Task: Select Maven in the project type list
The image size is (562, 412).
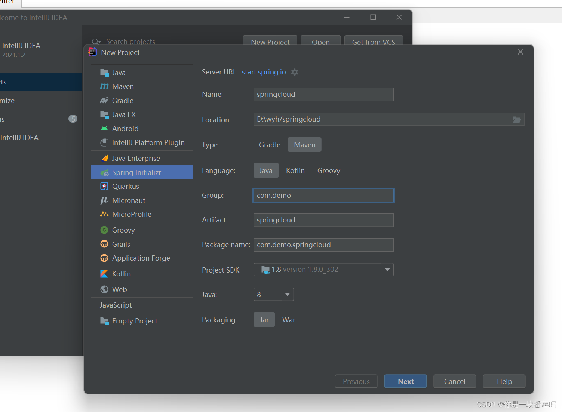Action: point(142,86)
